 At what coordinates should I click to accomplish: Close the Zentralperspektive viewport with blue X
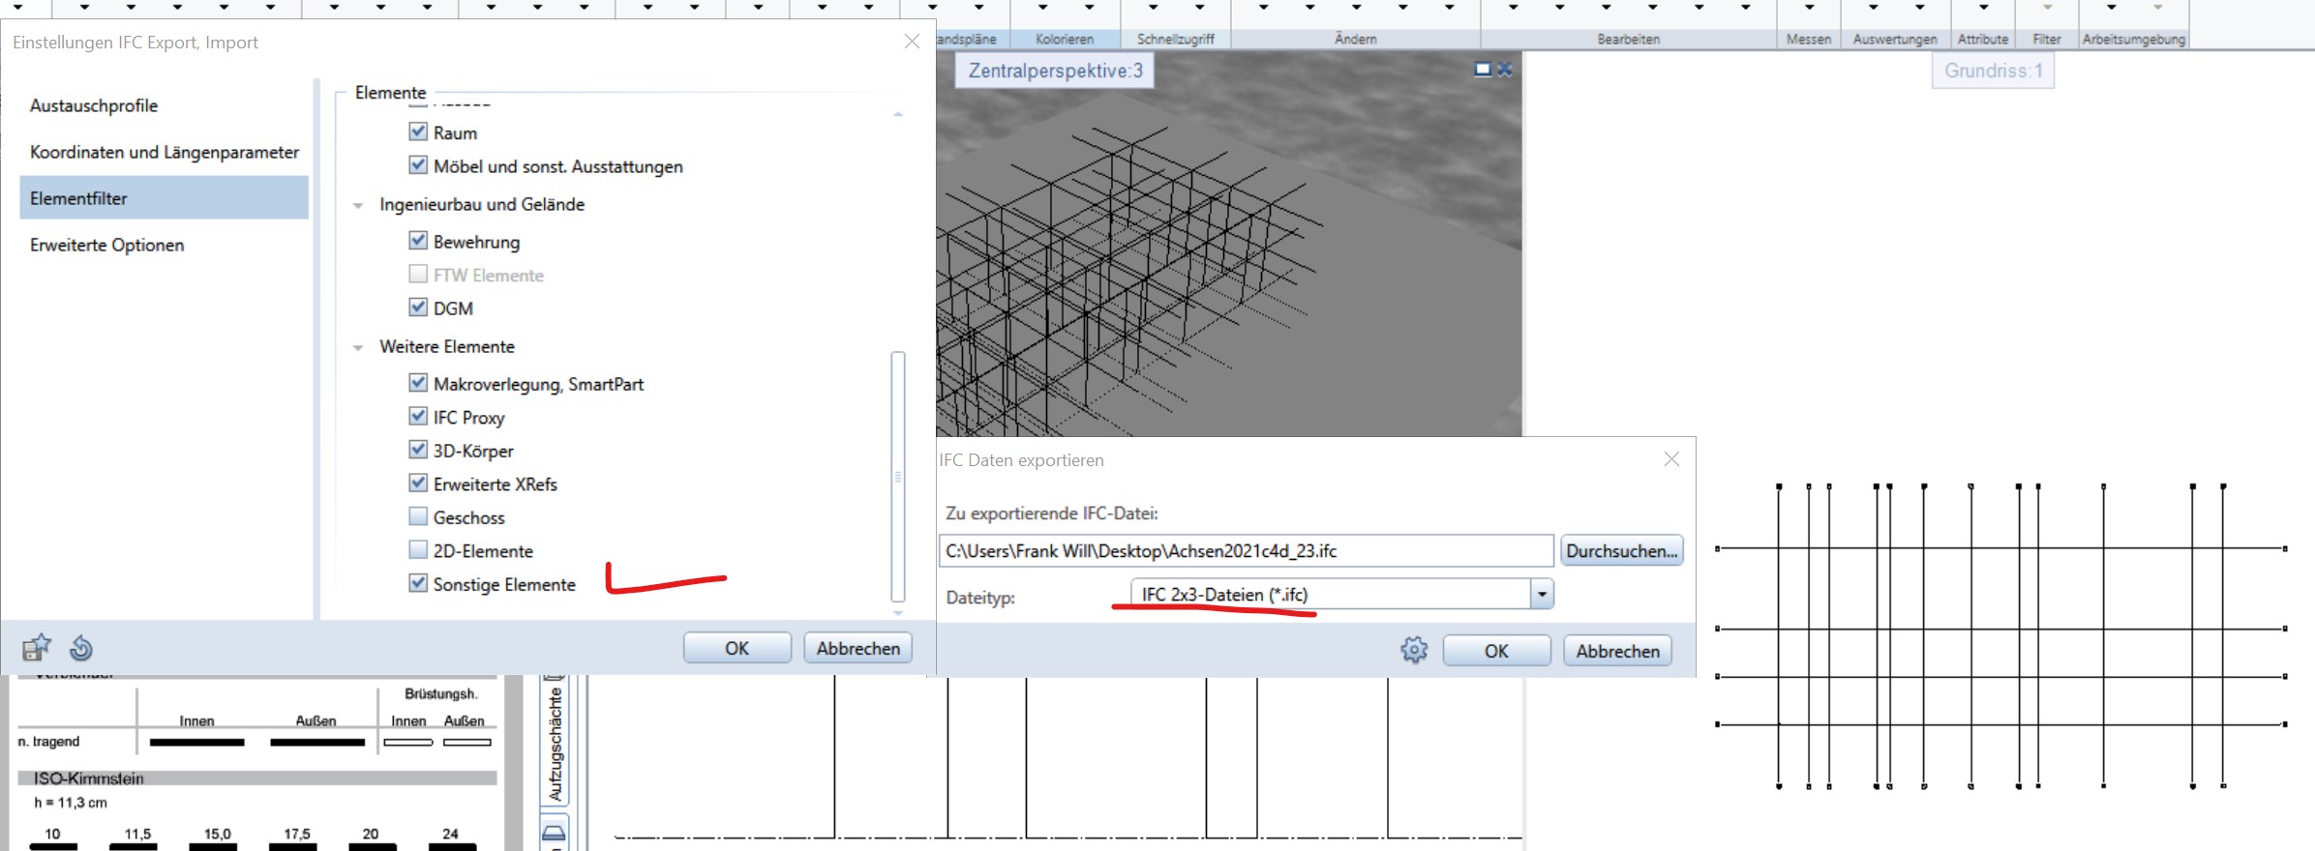pyautogui.click(x=1505, y=70)
